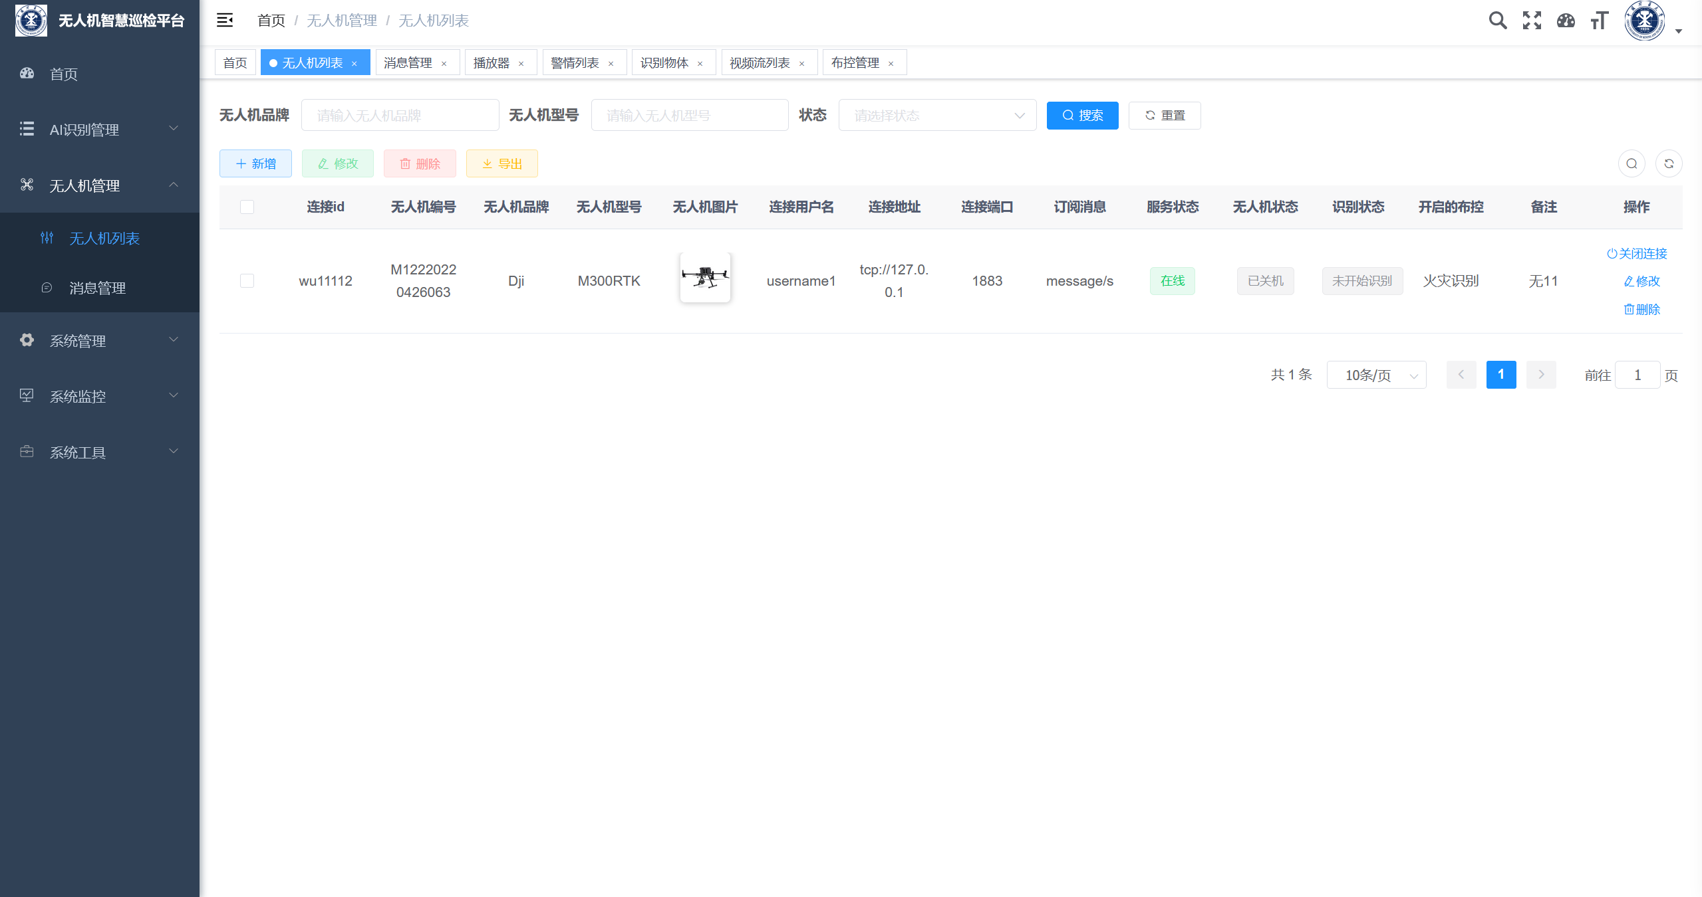The image size is (1702, 897).
Task: Open 消息管理 in the sidebar
Action: click(x=98, y=288)
